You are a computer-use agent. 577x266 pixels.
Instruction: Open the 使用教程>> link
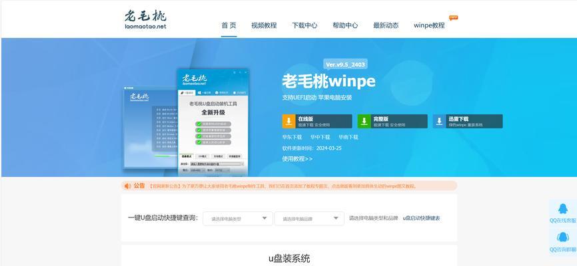pyautogui.click(x=297, y=159)
